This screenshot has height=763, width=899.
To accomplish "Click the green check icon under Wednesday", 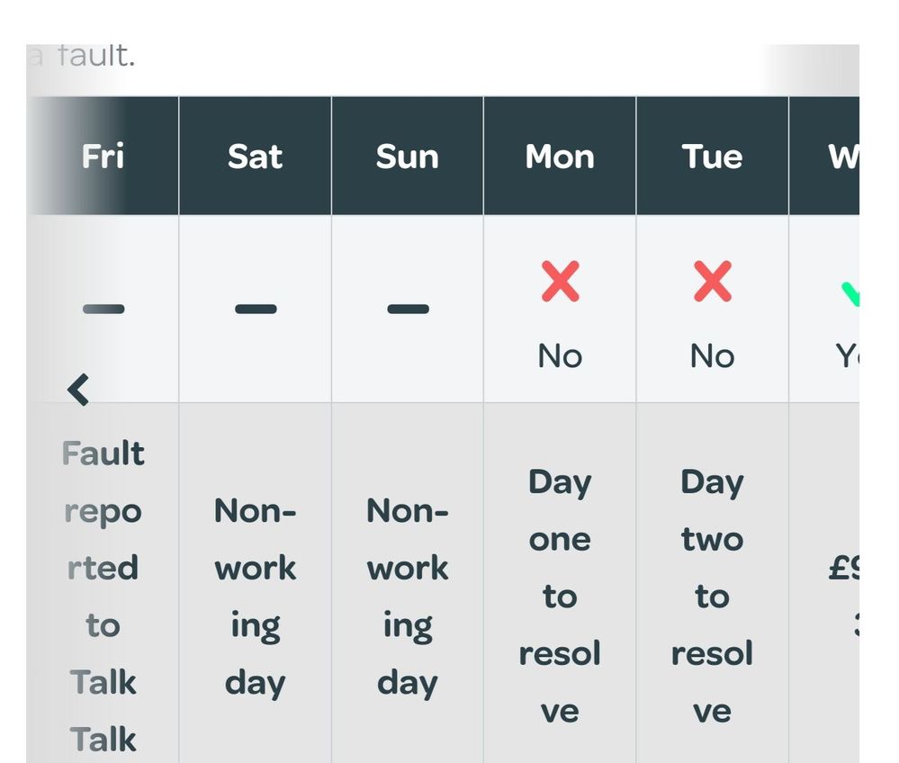I will pyautogui.click(x=850, y=294).
